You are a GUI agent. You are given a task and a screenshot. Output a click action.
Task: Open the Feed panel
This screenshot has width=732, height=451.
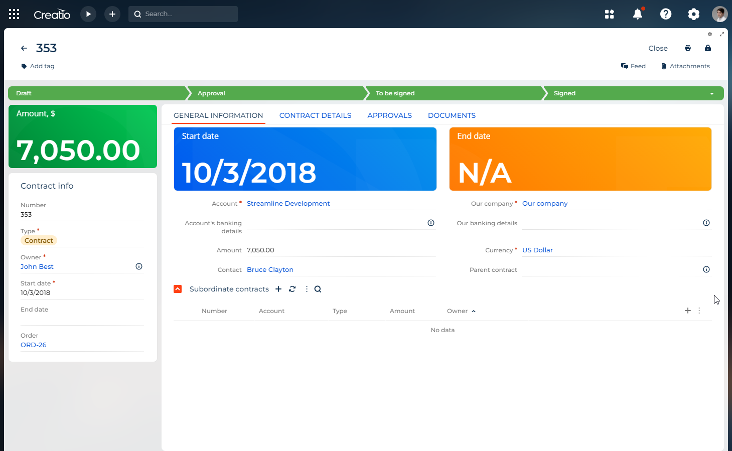pos(633,66)
